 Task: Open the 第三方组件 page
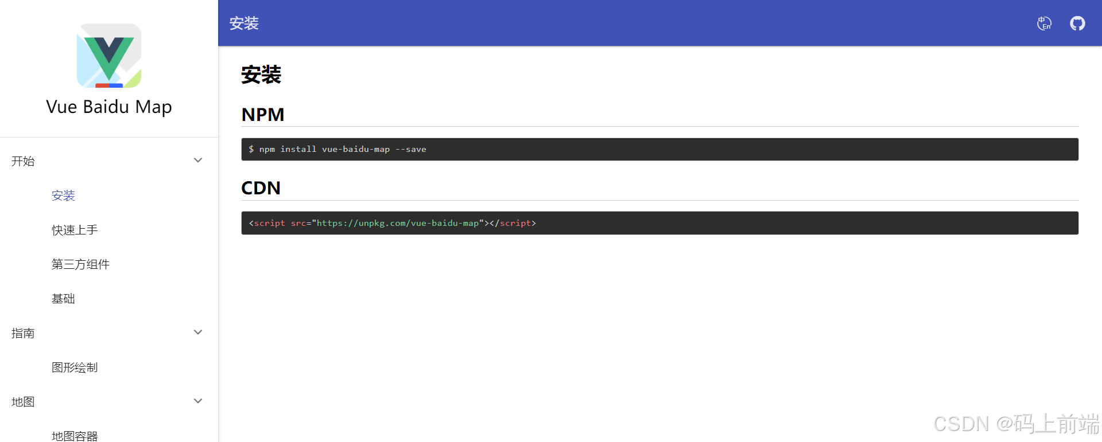pyautogui.click(x=80, y=264)
